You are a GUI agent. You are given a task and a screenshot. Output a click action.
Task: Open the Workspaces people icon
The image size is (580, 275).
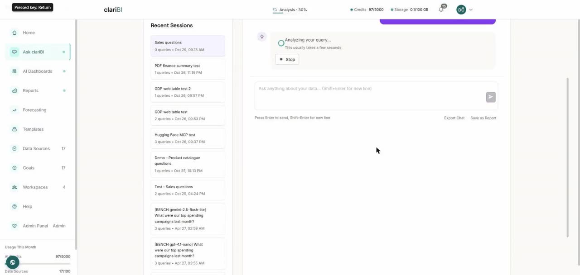(x=14, y=187)
